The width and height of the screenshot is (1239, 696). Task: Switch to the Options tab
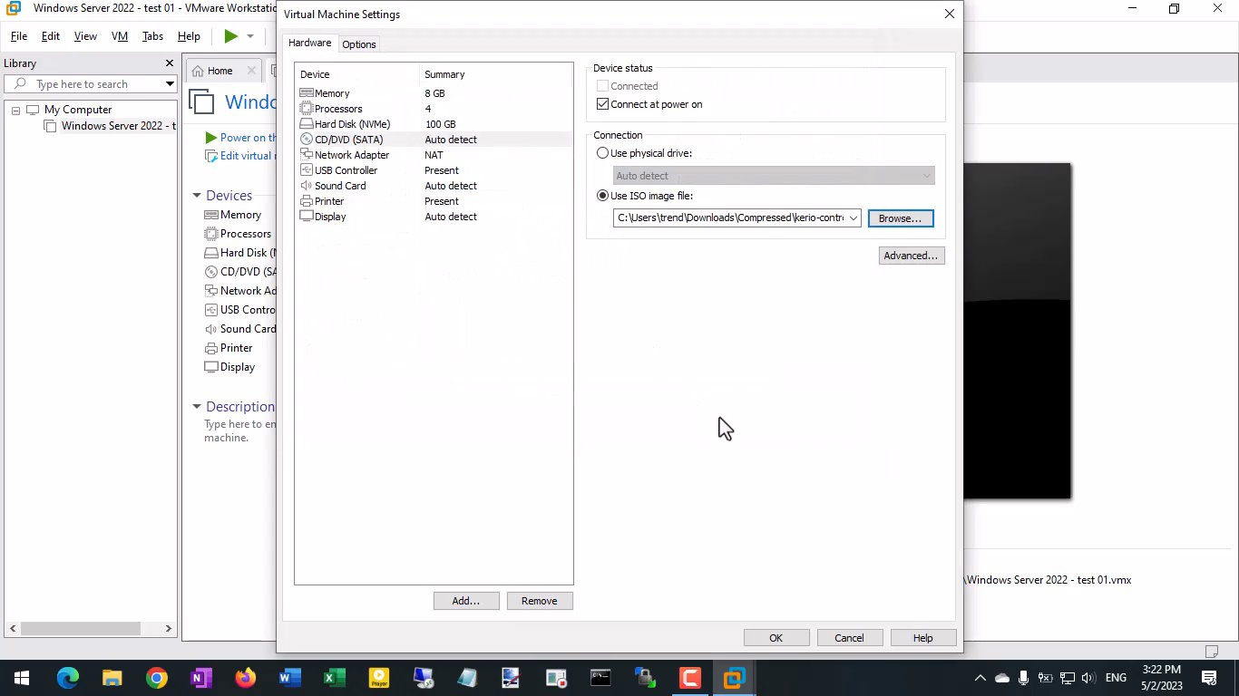(359, 44)
